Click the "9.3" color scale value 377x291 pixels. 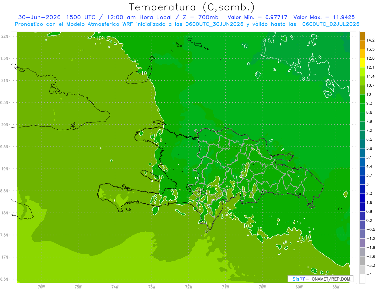tap(369, 103)
